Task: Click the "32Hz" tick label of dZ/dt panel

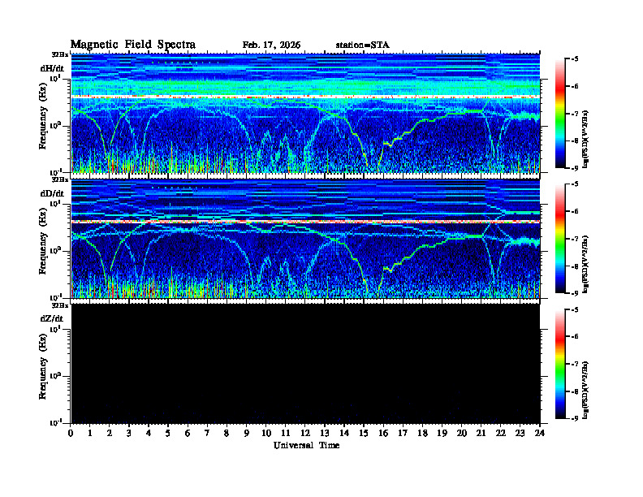Action: point(59,305)
